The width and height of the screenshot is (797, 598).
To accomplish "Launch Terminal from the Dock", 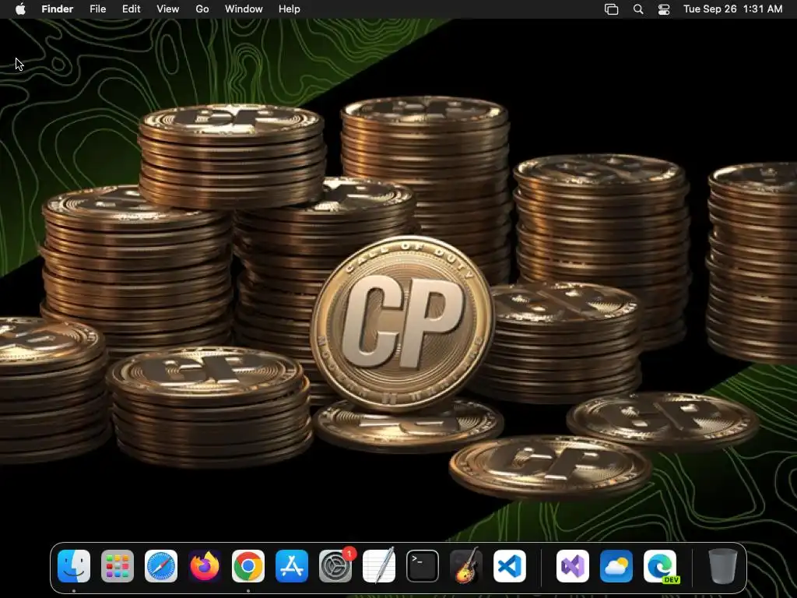I will pos(423,566).
